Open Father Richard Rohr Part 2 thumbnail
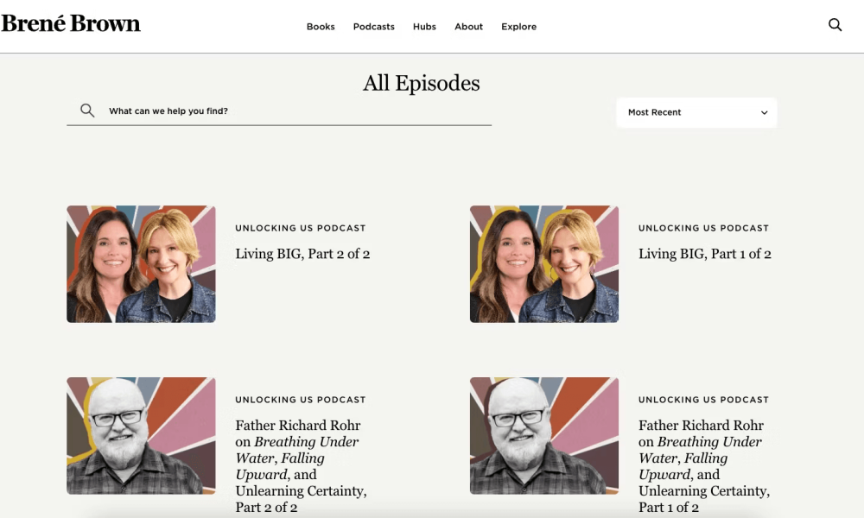The image size is (864, 518). coord(141,435)
